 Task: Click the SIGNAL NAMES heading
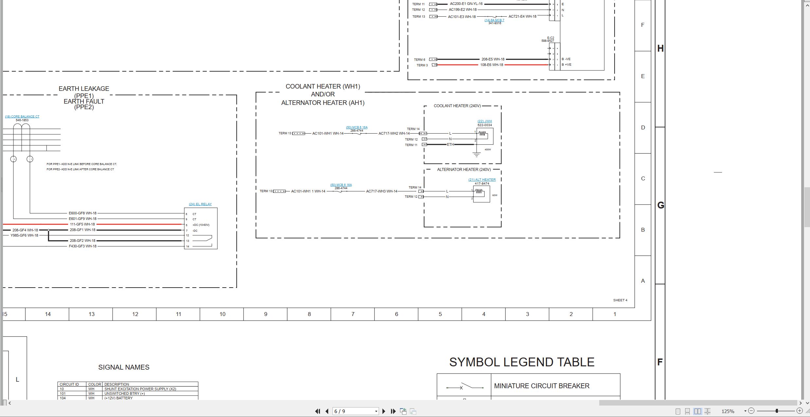tap(124, 367)
